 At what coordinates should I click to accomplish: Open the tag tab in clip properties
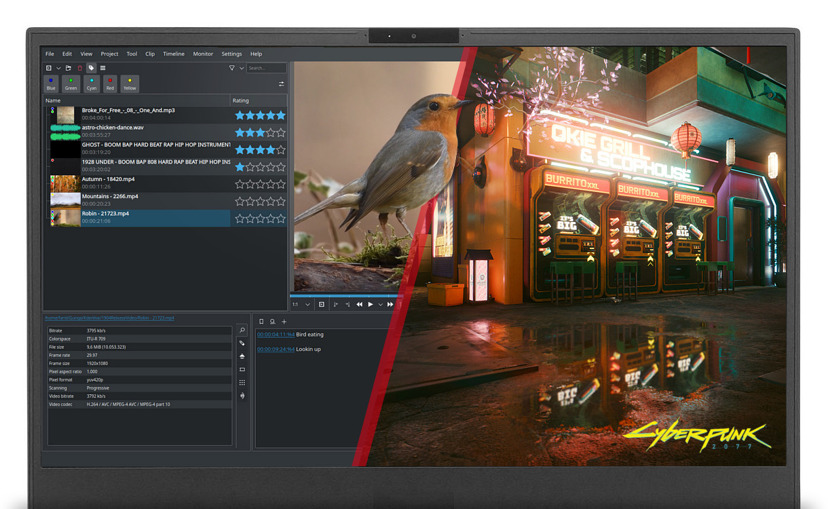point(242,343)
